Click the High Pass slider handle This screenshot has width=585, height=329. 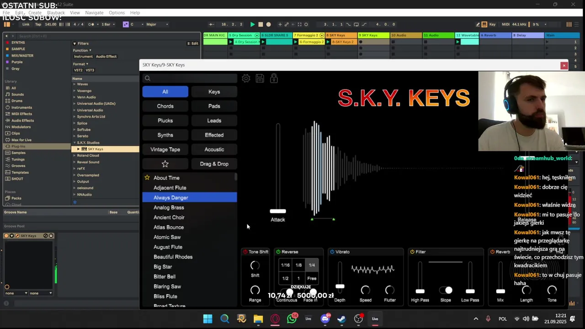point(420,291)
